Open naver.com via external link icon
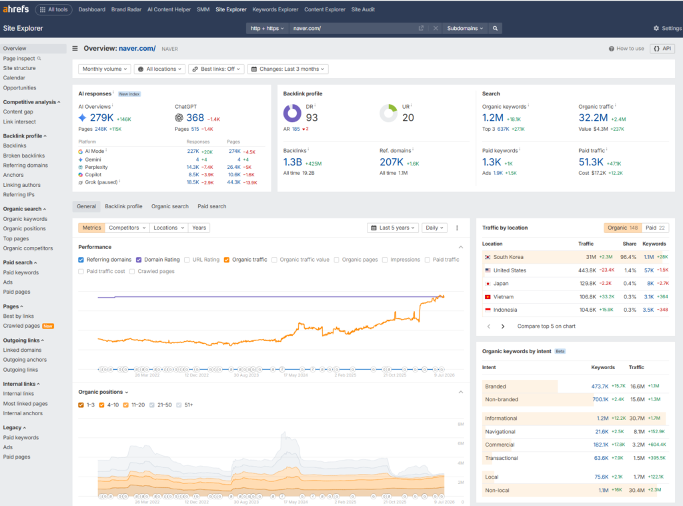683x506 pixels. 421,28
